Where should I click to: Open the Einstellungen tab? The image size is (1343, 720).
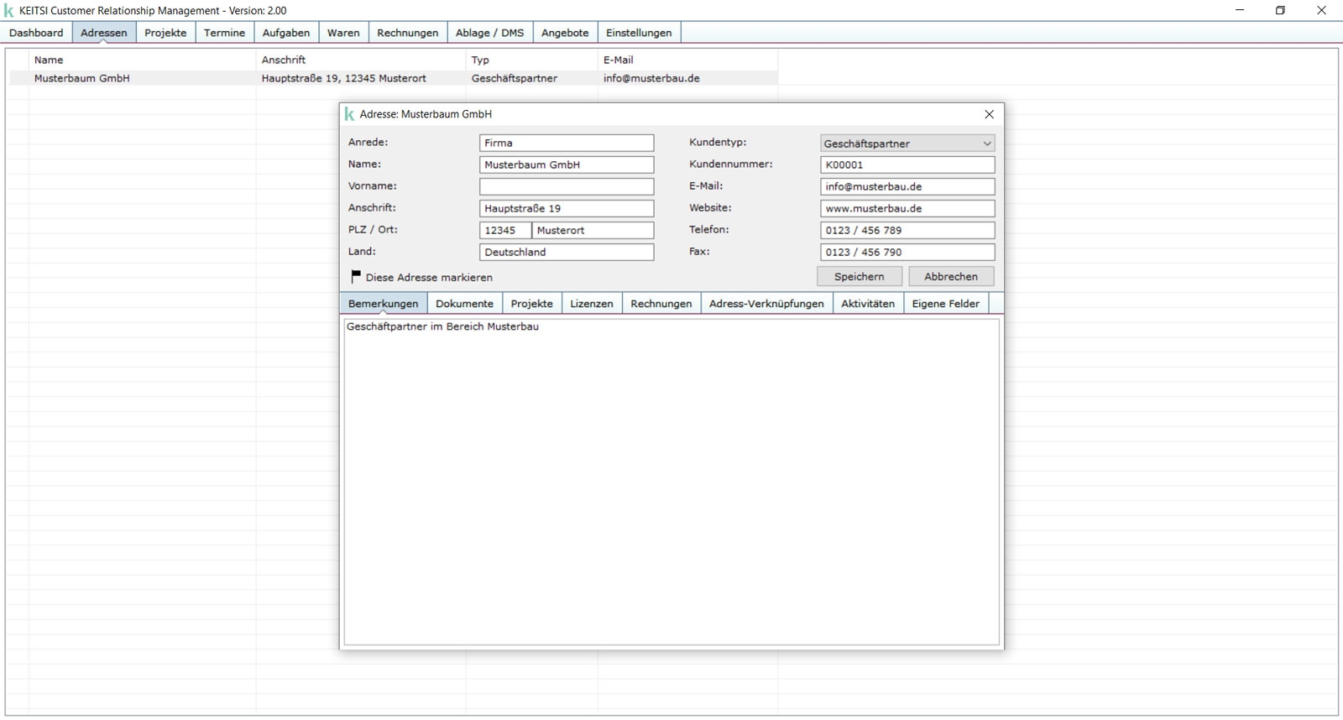[x=639, y=33]
